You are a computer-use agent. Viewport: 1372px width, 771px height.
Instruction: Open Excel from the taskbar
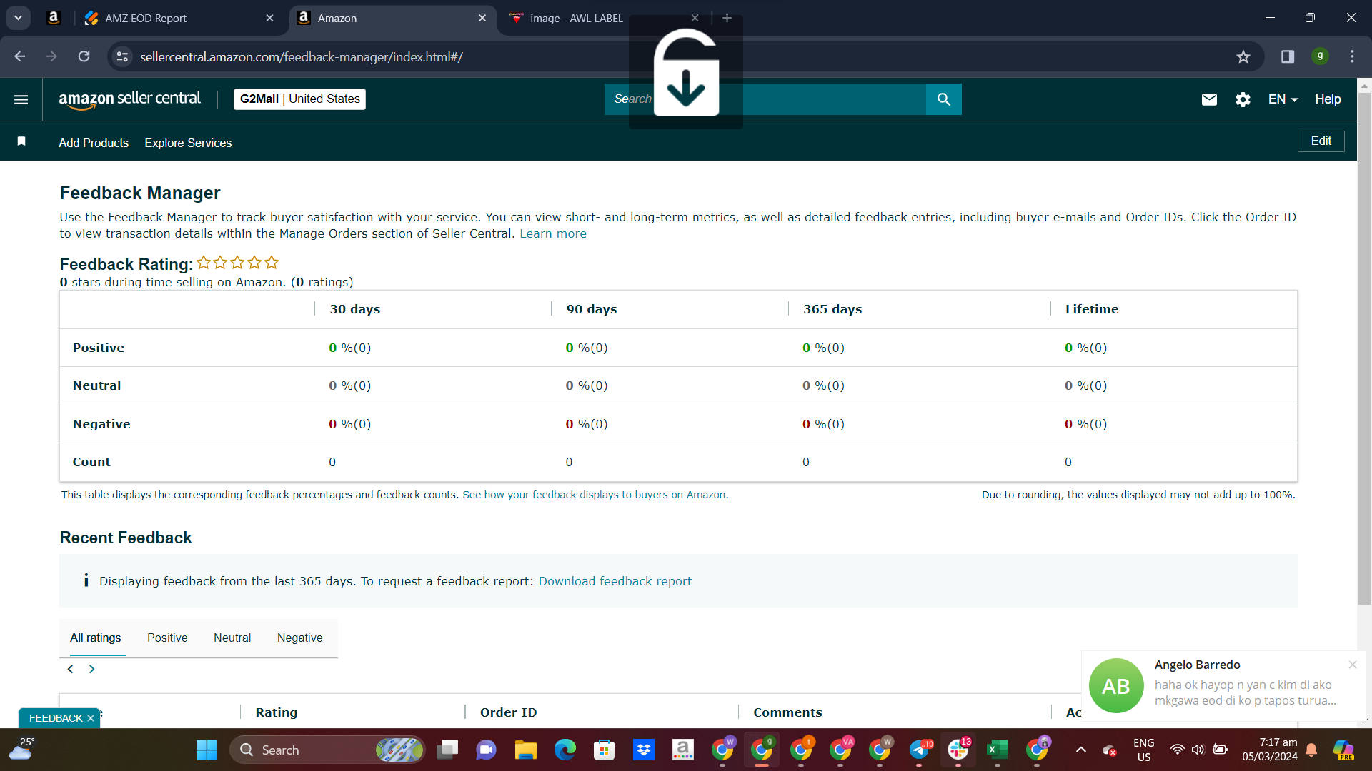pos(997,750)
